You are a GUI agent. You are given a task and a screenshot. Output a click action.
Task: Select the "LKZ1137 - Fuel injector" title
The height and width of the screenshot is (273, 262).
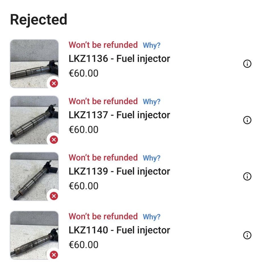coord(119,115)
